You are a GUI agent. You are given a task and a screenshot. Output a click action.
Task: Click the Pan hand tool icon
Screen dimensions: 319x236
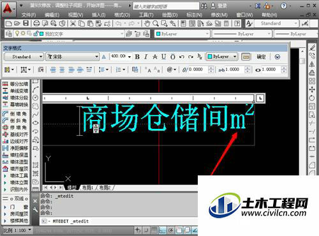(x=147, y=23)
